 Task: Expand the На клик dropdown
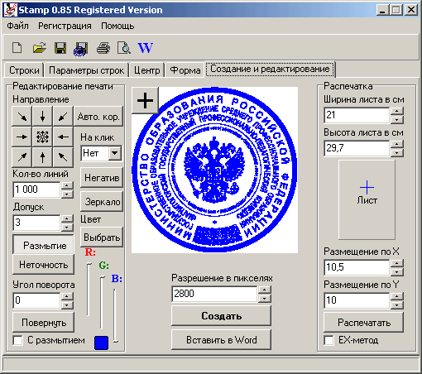point(115,153)
